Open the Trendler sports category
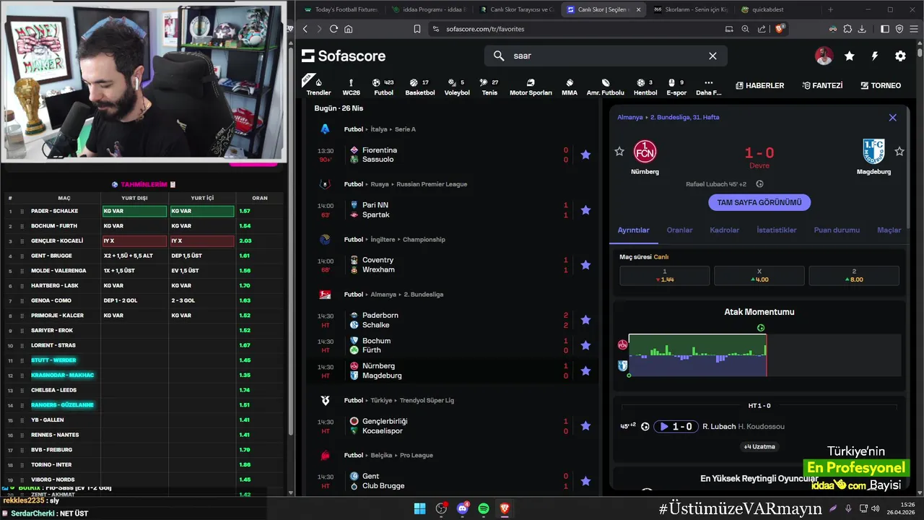 [318, 86]
